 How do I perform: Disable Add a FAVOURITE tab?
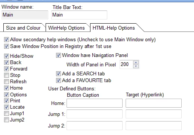point(58,81)
